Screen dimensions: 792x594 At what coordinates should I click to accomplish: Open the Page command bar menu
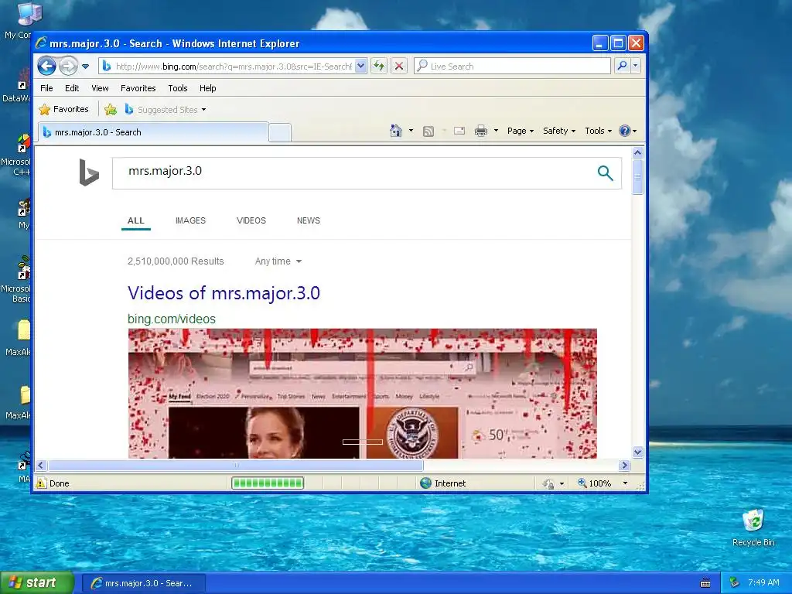[x=521, y=131]
